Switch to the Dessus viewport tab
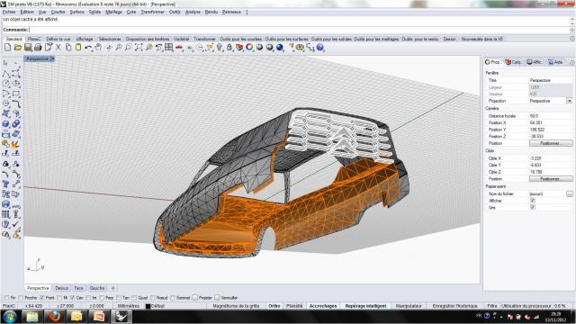Viewport: 576px width, 324px height. pos(62,288)
